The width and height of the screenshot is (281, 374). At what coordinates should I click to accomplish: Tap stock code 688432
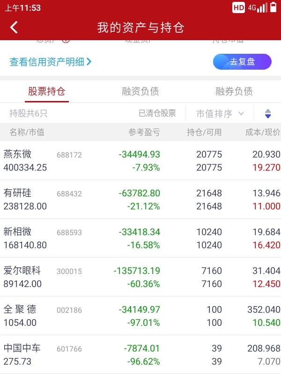69,194
